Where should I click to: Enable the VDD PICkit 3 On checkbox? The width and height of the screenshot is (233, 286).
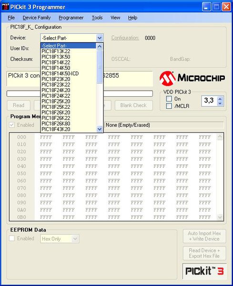click(x=169, y=99)
